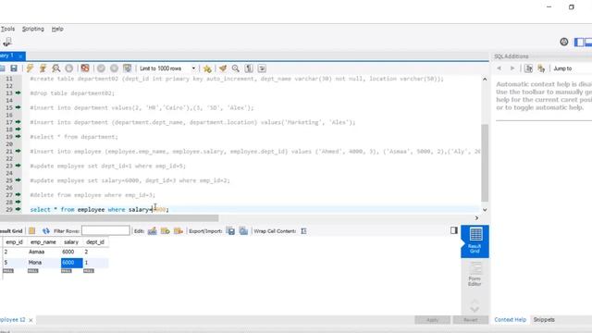The image size is (592, 333).
Task: Click the toolbar icon below the Tools menu
Action: (7, 43)
